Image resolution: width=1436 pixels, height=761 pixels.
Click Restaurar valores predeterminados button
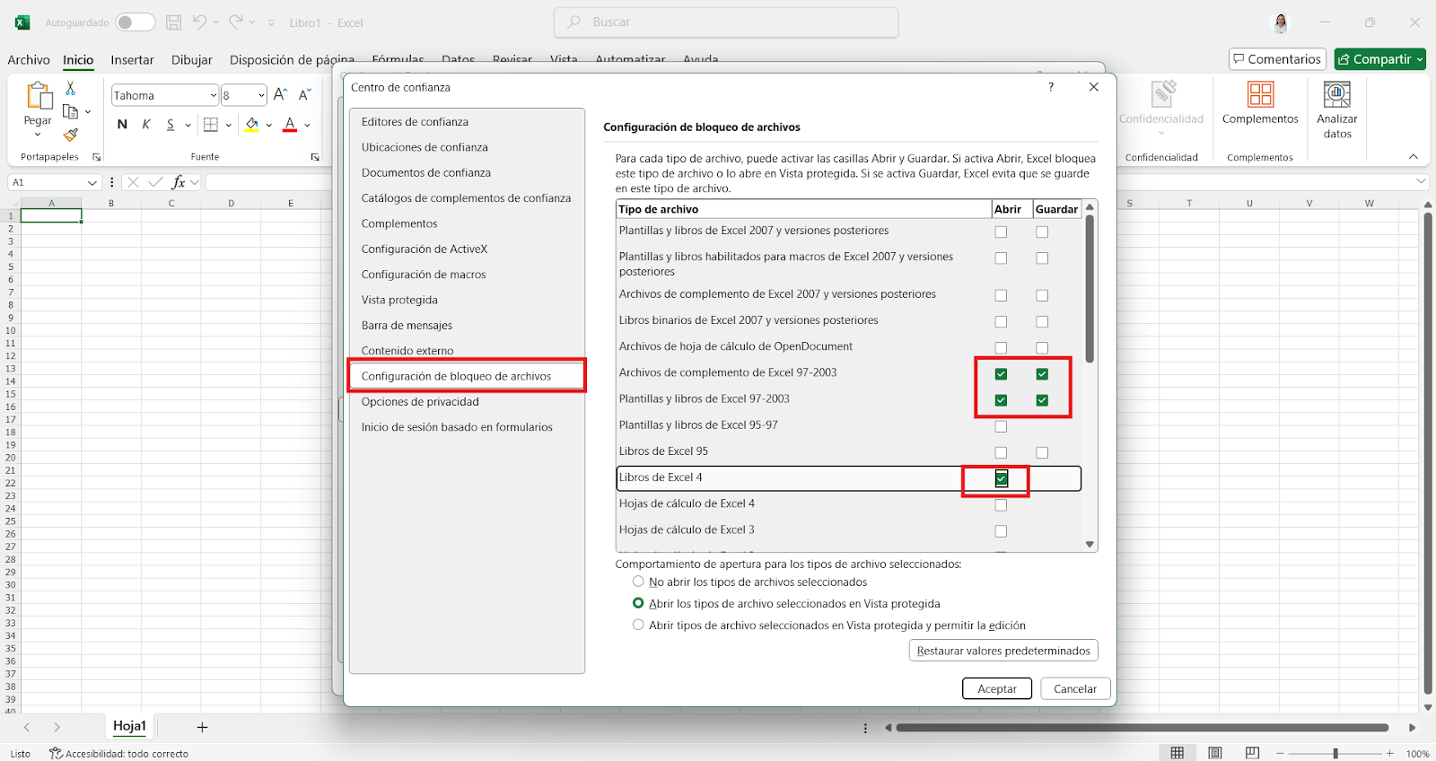click(1003, 651)
